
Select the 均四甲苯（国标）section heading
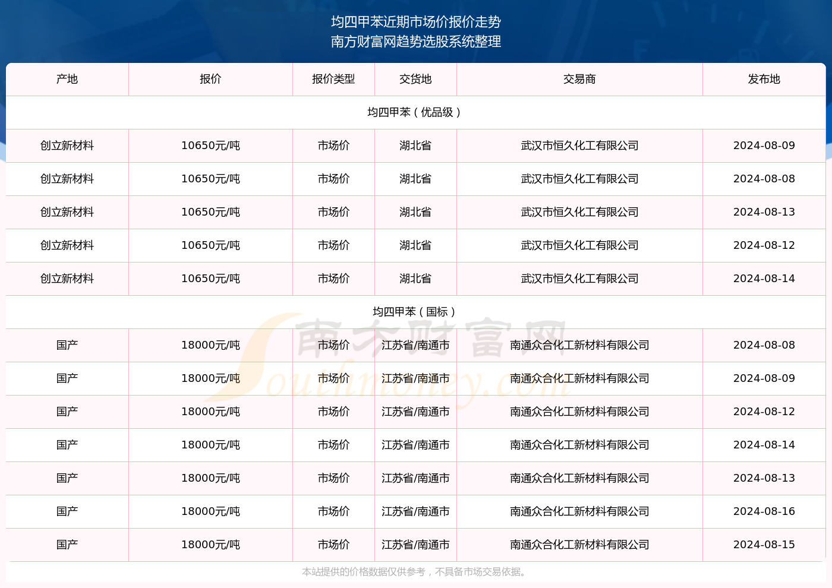[415, 312]
